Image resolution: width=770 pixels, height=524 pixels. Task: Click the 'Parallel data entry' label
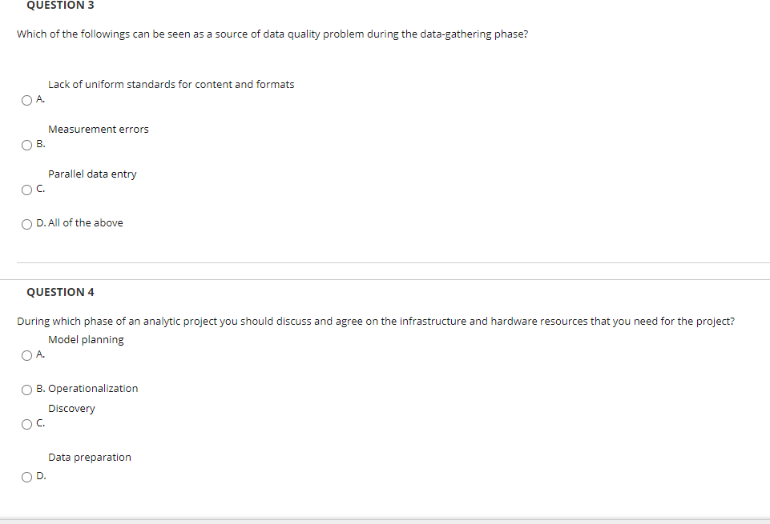tap(92, 174)
